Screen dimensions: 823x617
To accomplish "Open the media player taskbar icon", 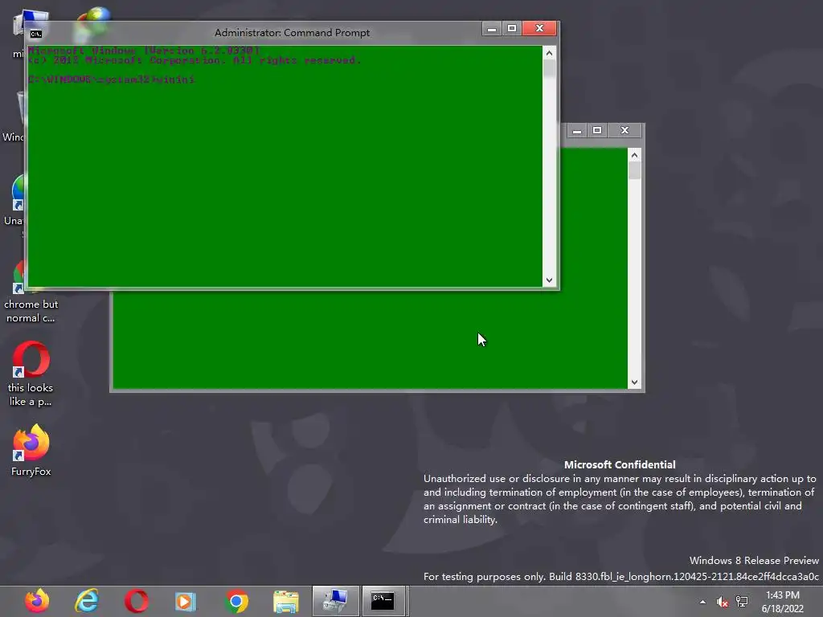I will click(186, 601).
